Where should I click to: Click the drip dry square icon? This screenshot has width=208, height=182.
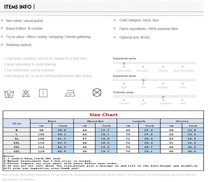[x=43, y=93]
